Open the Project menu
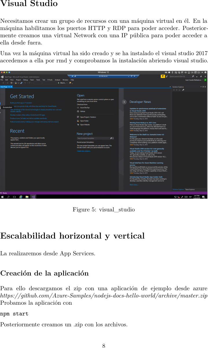Image resolution: width=208 pixels, height=348 pixels. (x=18, y=80)
